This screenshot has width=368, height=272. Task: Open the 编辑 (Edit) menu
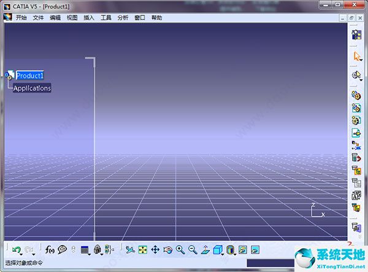point(55,18)
